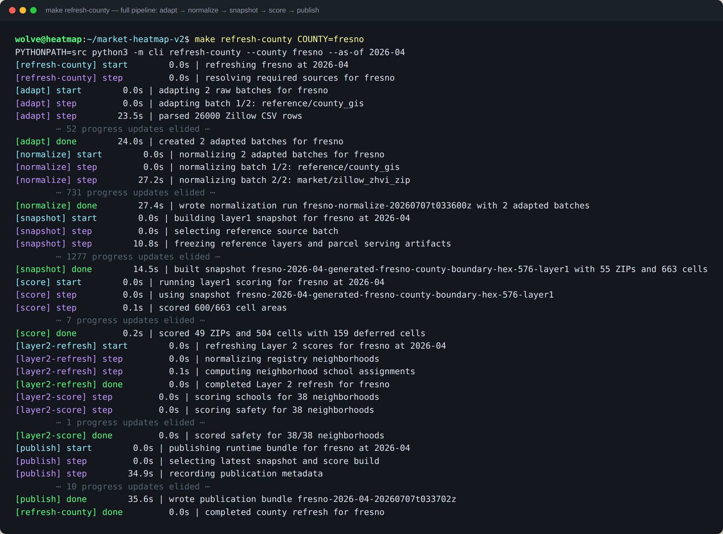Click the '[score] done' status tag
Image resolution: width=723 pixels, height=534 pixels.
46,333
